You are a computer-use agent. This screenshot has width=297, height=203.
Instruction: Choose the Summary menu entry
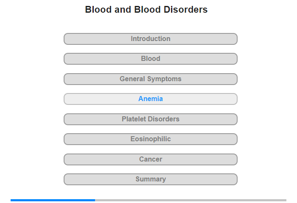click(x=150, y=179)
